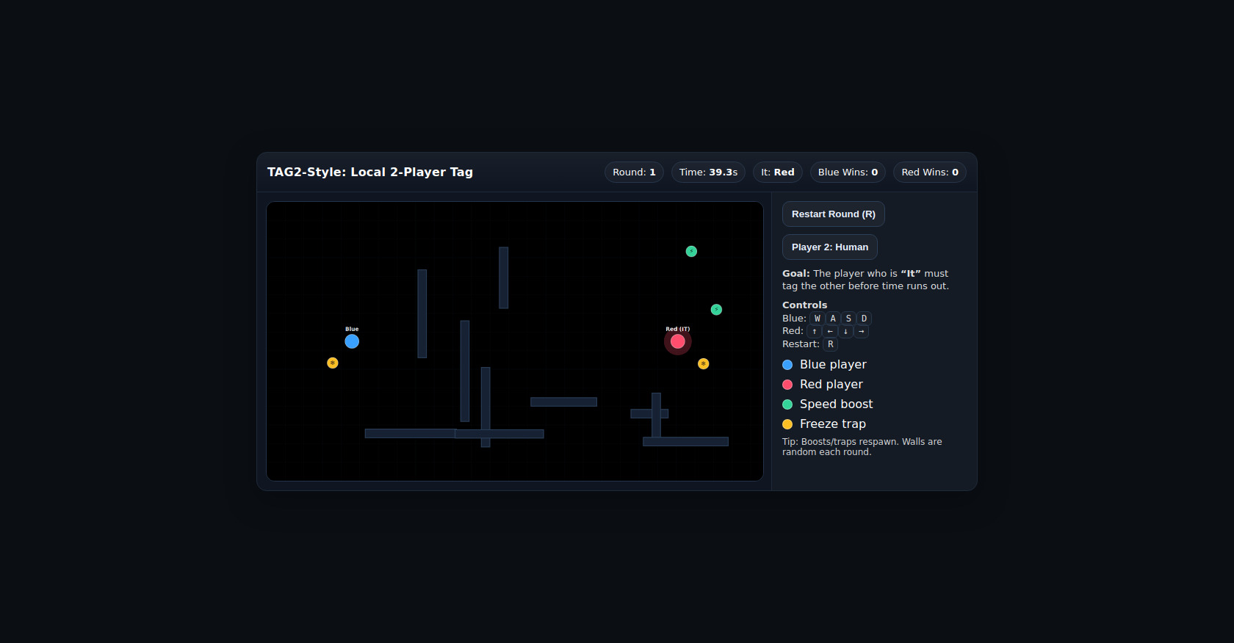The image size is (1234, 643).
Task: Click the D key cap in Controls
Action: pos(864,319)
